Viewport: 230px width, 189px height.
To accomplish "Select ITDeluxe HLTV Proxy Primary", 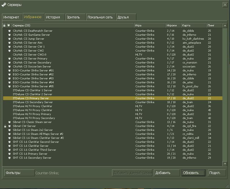I will click(113, 114).
